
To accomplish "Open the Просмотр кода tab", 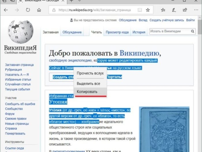I will tap(117, 32).
